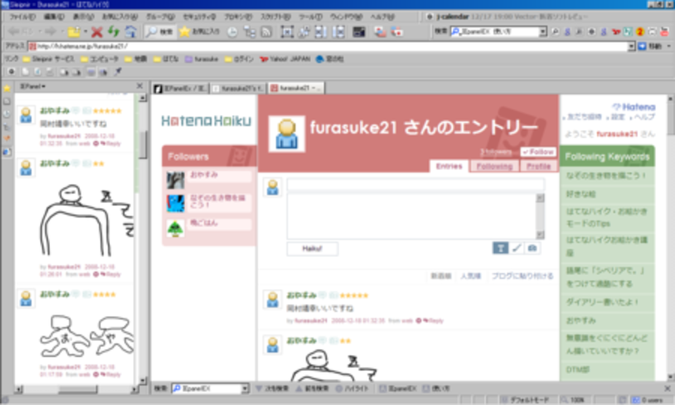Select the text input mode icon
Viewport: 675px width, 405px height.
pyautogui.click(x=500, y=248)
